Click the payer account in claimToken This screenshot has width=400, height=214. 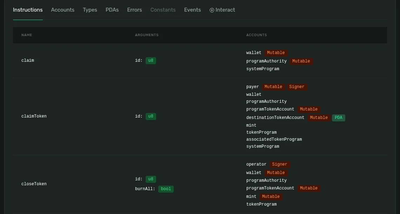click(x=253, y=87)
